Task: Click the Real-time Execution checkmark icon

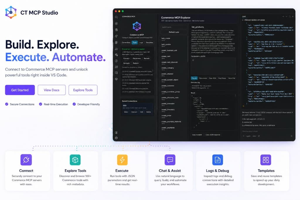Action: [40, 104]
